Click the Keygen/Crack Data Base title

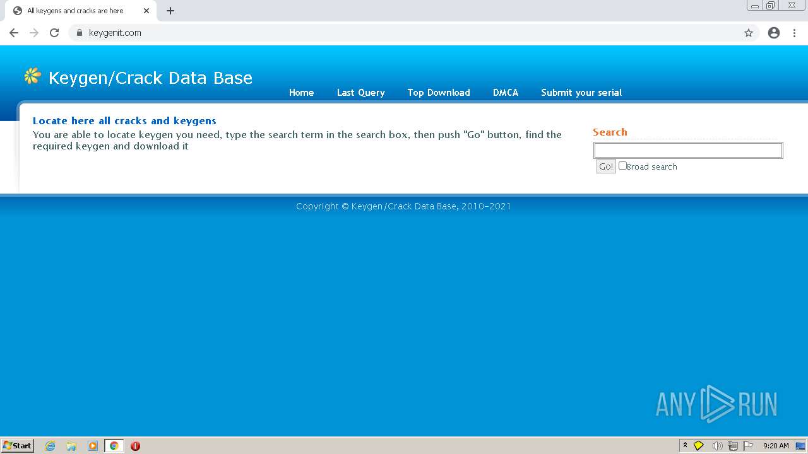[150, 78]
